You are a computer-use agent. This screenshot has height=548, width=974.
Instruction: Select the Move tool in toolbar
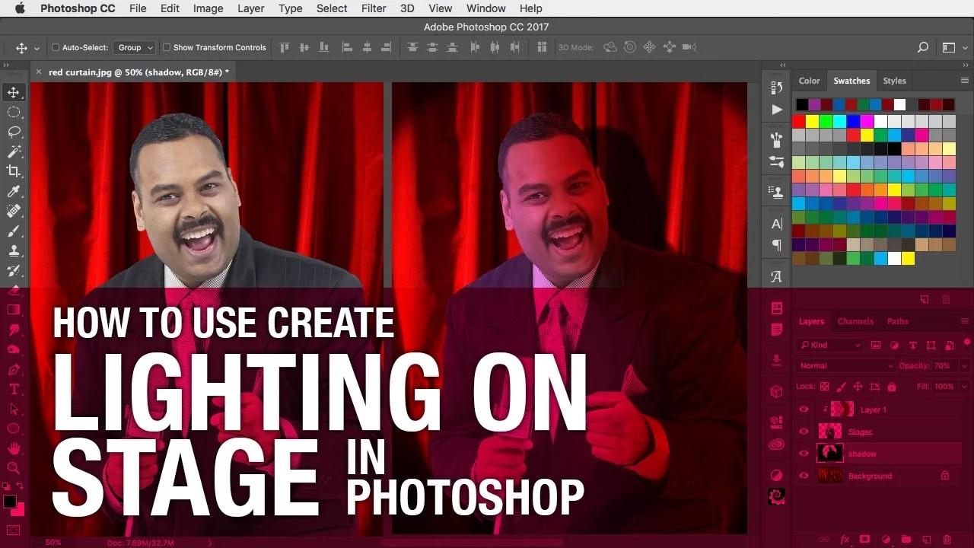[x=14, y=93]
